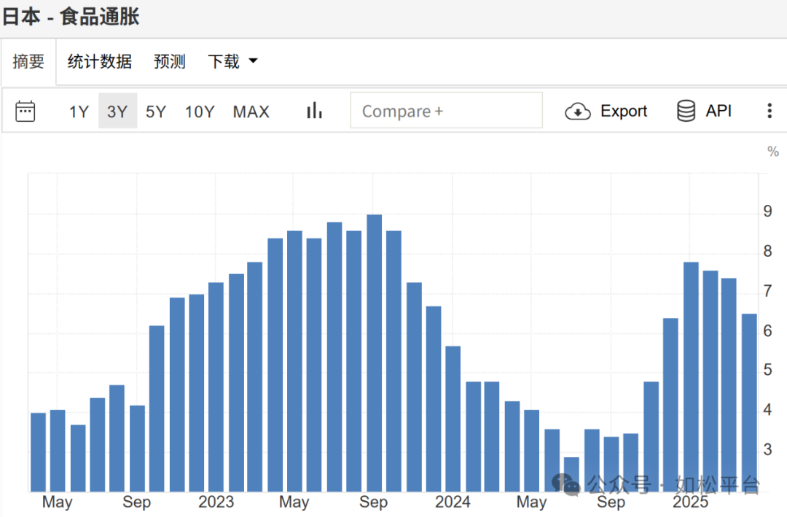
Task: Click the Export text button
Action: pyautogui.click(x=624, y=111)
